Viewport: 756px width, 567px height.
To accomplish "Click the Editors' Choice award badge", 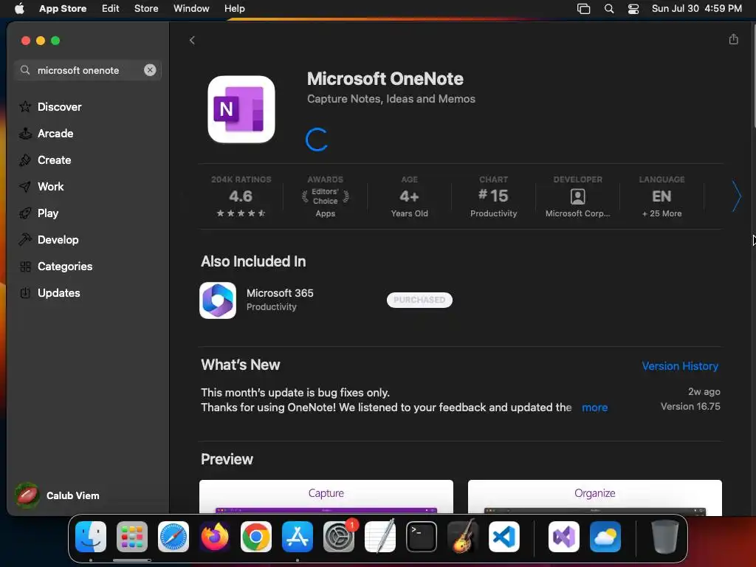I will tap(326, 196).
